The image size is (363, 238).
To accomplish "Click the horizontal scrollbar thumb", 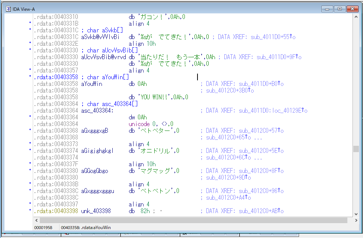I will [193, 220].
